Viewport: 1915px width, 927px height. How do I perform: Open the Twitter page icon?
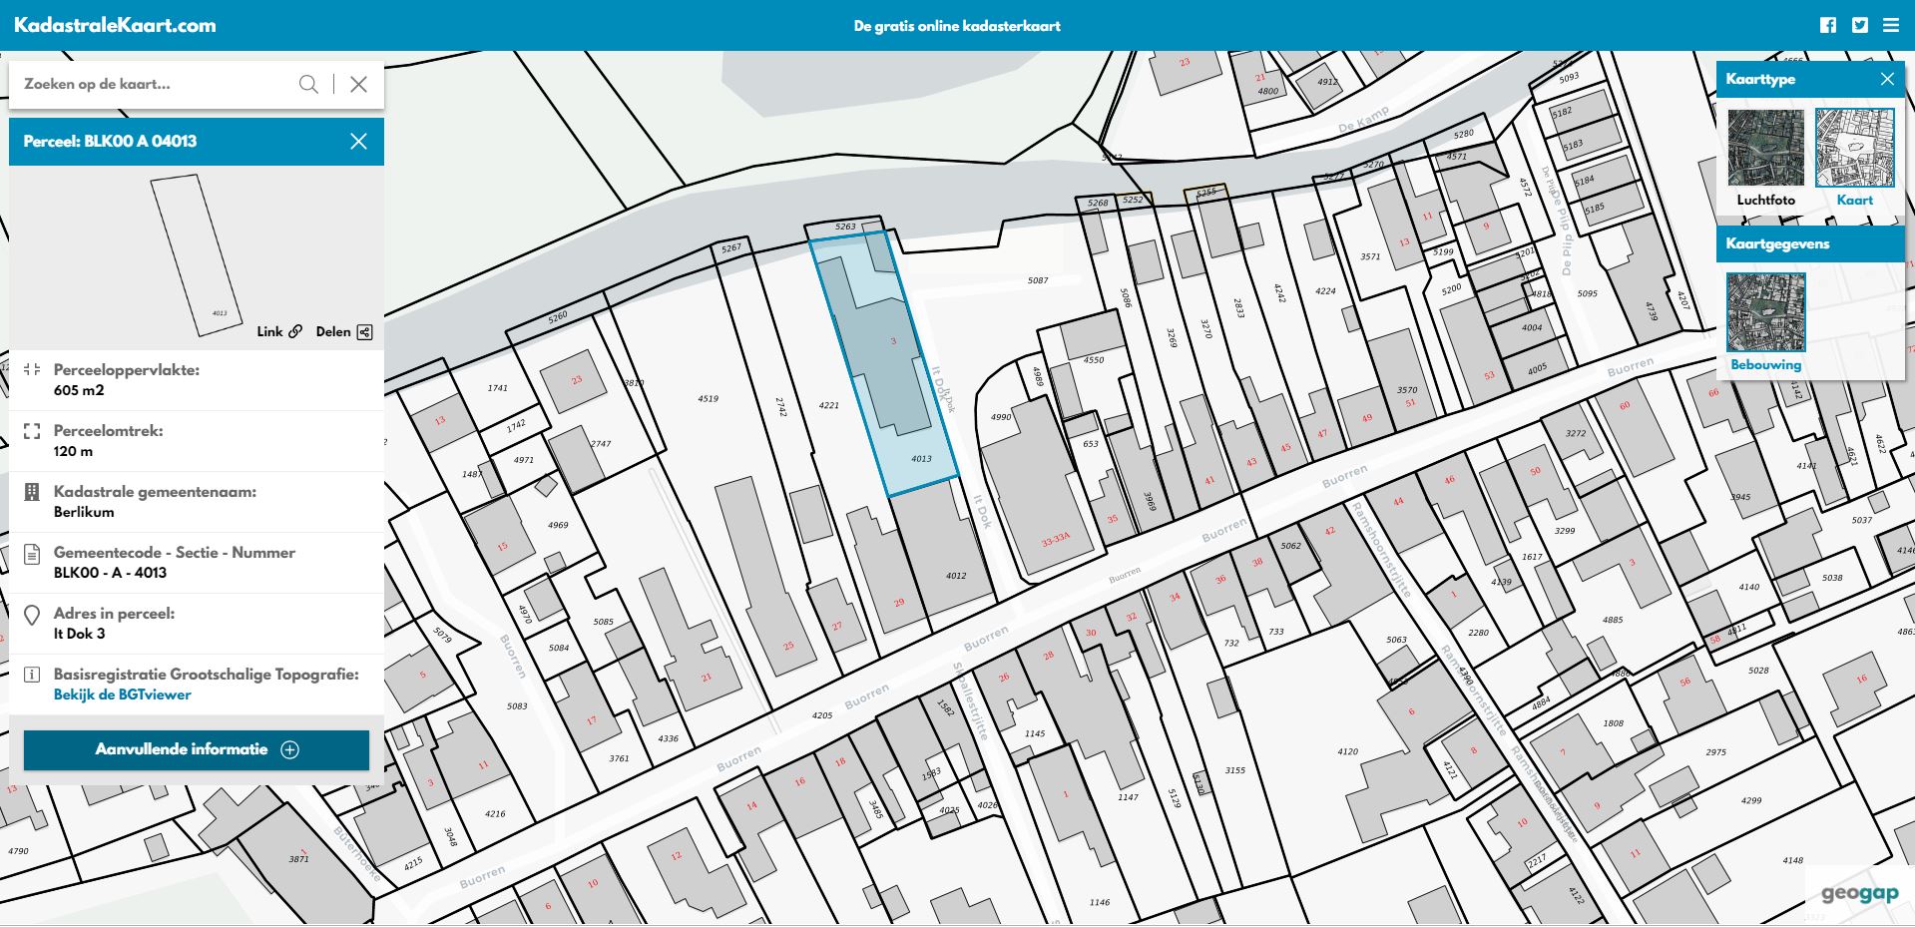[1859, 26]
